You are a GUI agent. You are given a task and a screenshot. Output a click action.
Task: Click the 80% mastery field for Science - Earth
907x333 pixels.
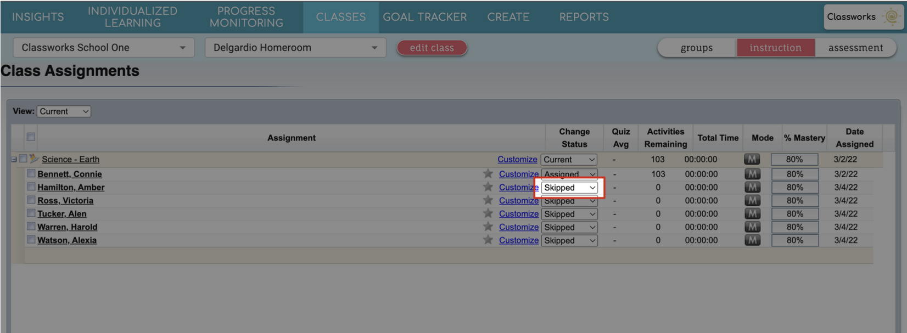point(794,159)
